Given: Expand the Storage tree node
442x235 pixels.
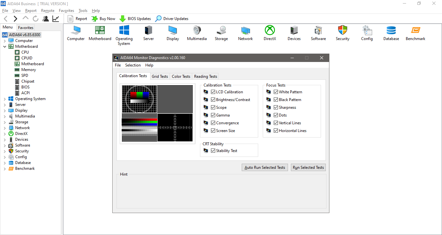Looking at the screenshot, I should point(5,122).
